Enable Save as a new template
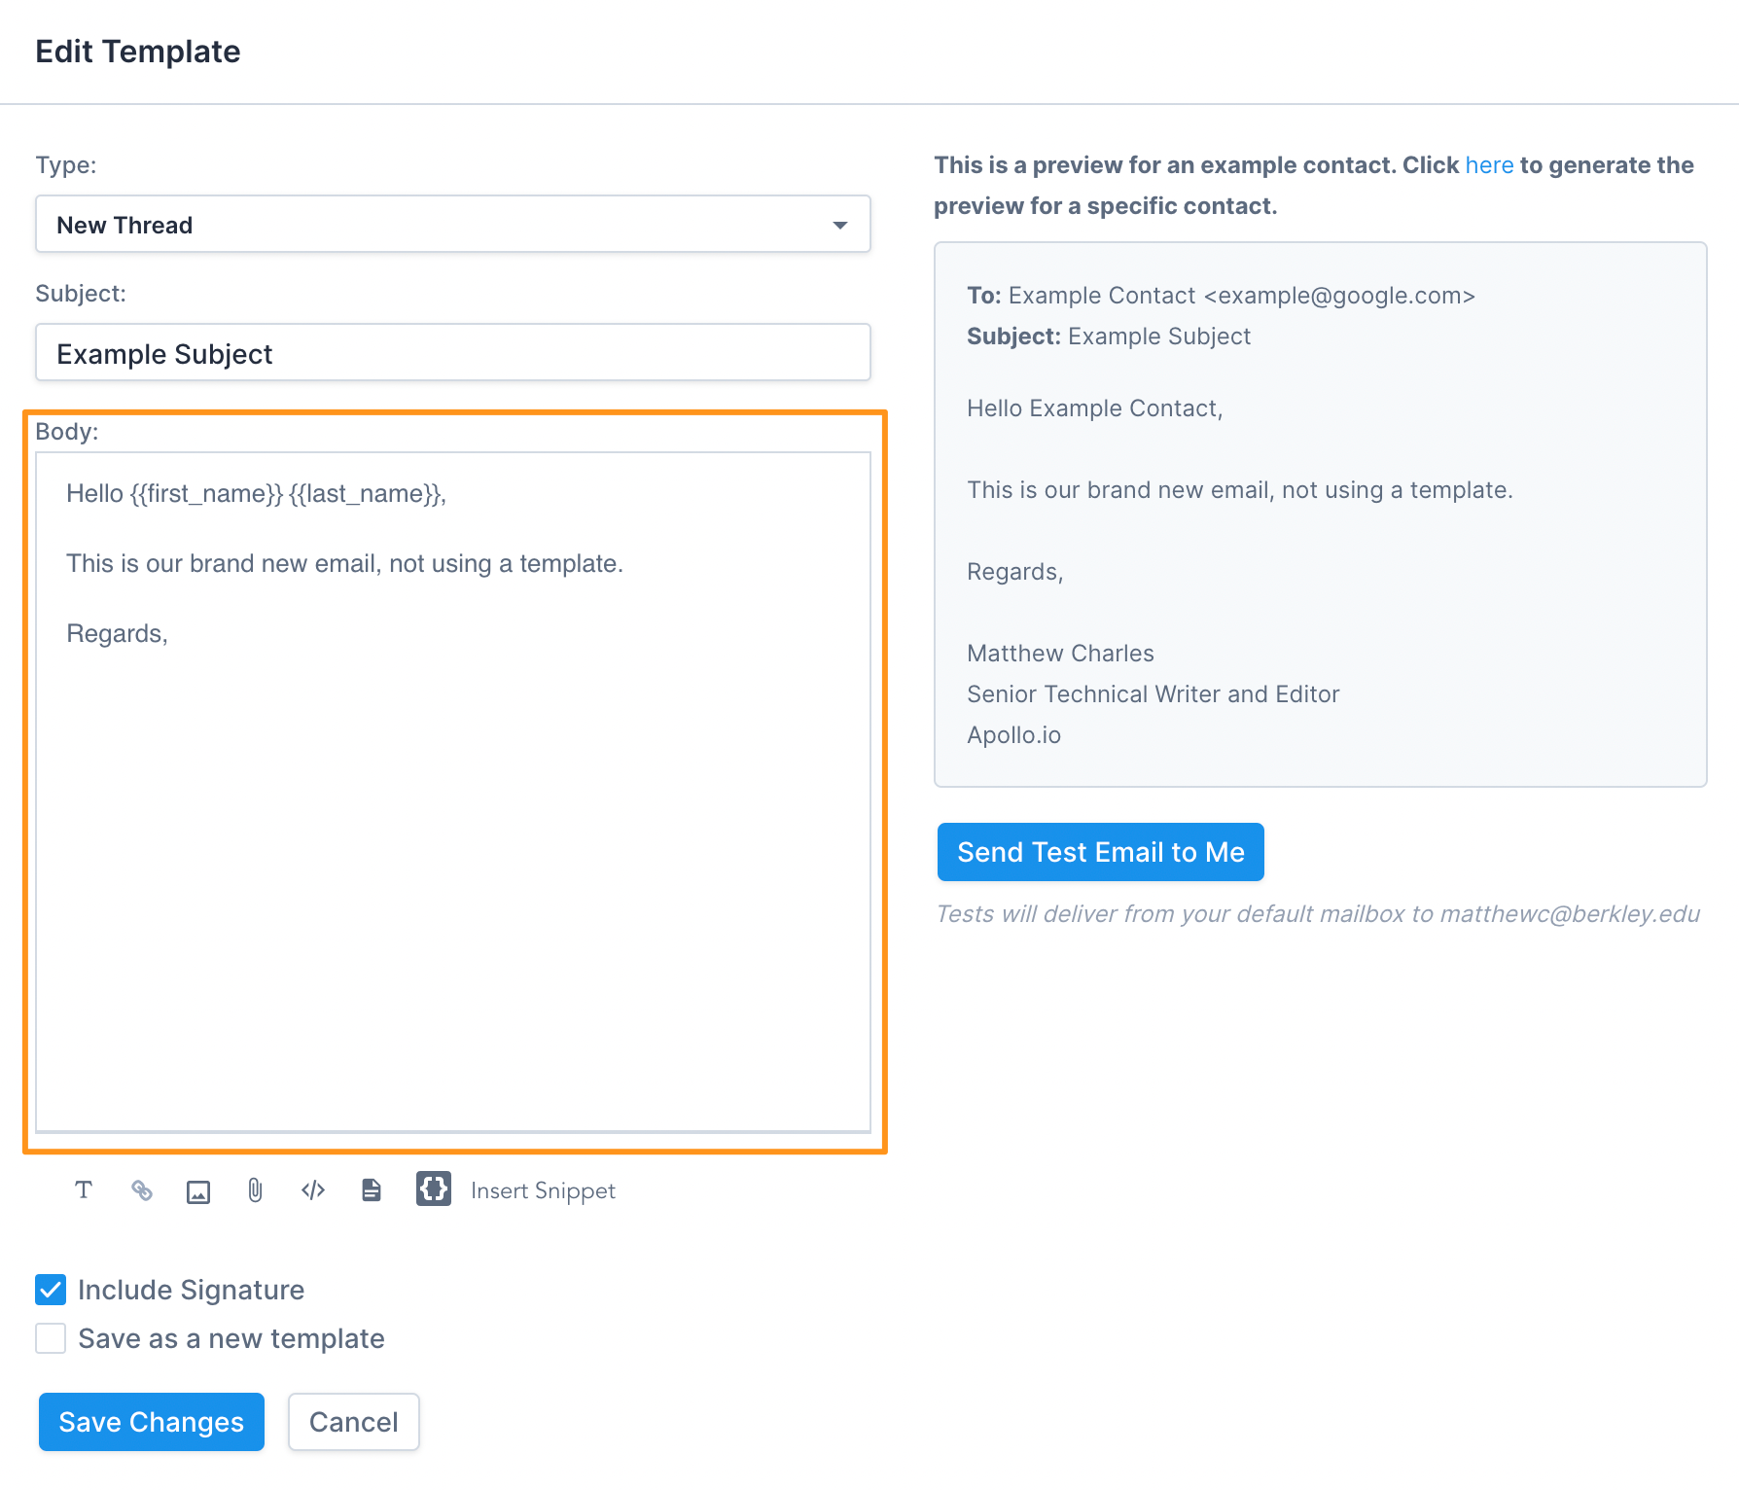This screenshot has height=1490, width=1739. coord(50,1338)
